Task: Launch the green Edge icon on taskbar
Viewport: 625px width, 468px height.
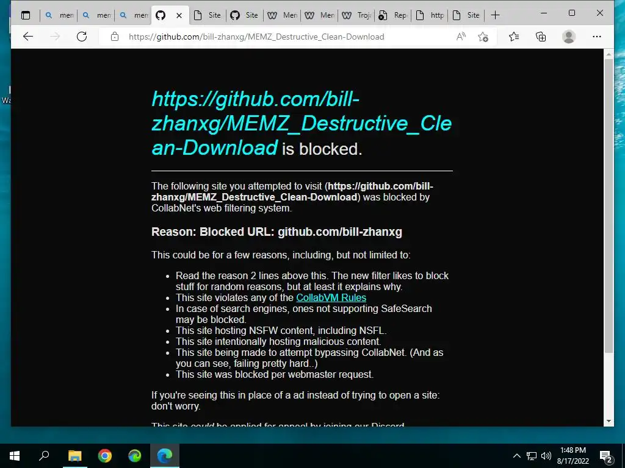Action: (135, 456)
